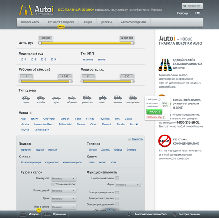Open the Акции tab

click(88, 22)
